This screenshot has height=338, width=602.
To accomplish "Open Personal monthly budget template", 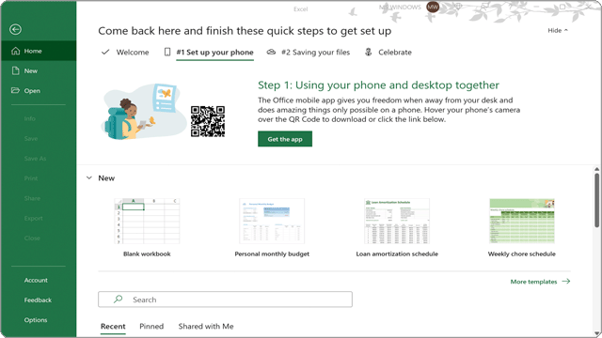I will coord(272,227).
